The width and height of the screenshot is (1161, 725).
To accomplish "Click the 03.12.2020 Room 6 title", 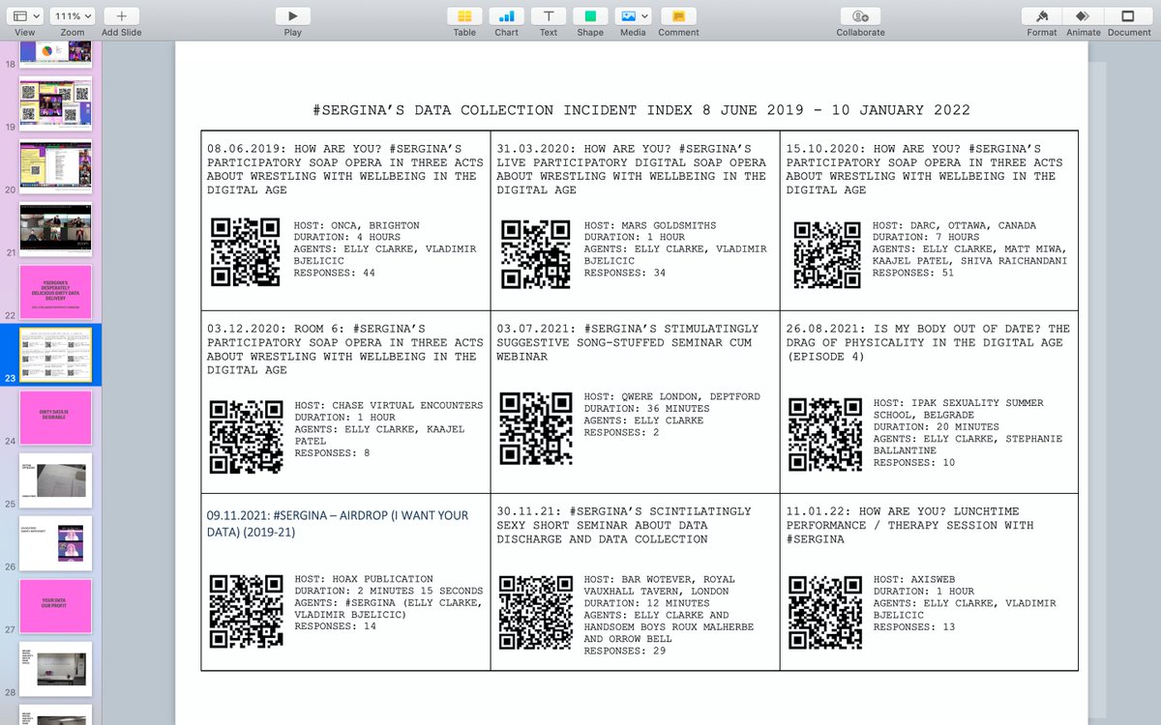I will (x=344, y=349).
